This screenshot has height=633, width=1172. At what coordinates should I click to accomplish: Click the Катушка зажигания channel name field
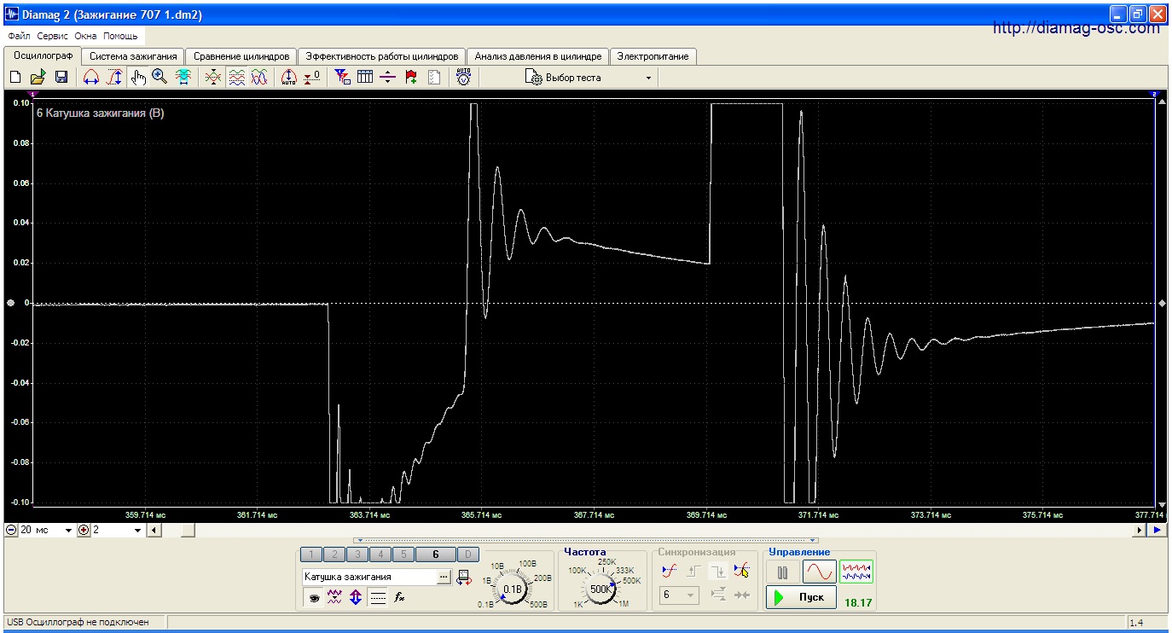[x=369, y=578]
